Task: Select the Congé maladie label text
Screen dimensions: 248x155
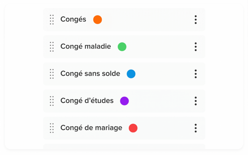Action: (x=86, y=46)
